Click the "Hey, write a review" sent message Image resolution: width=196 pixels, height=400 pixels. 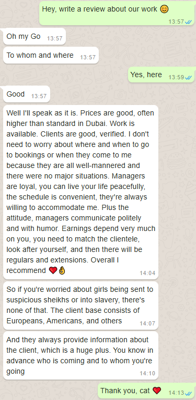pyautogui.click(x=118, y=13)
